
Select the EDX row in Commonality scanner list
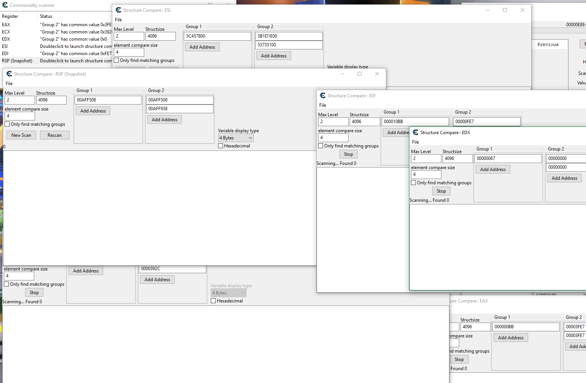[6, 39]
